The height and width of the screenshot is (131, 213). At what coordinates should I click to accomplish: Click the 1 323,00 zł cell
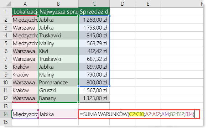pos(94,98)
